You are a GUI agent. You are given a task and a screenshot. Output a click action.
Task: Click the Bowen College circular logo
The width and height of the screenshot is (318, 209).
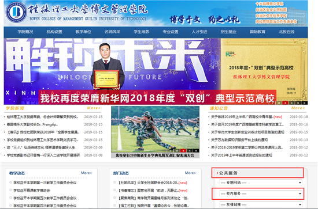click(x=16, y=12)
